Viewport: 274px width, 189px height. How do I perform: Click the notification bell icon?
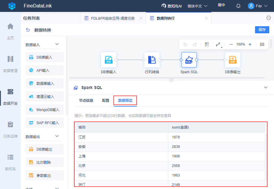238,6
